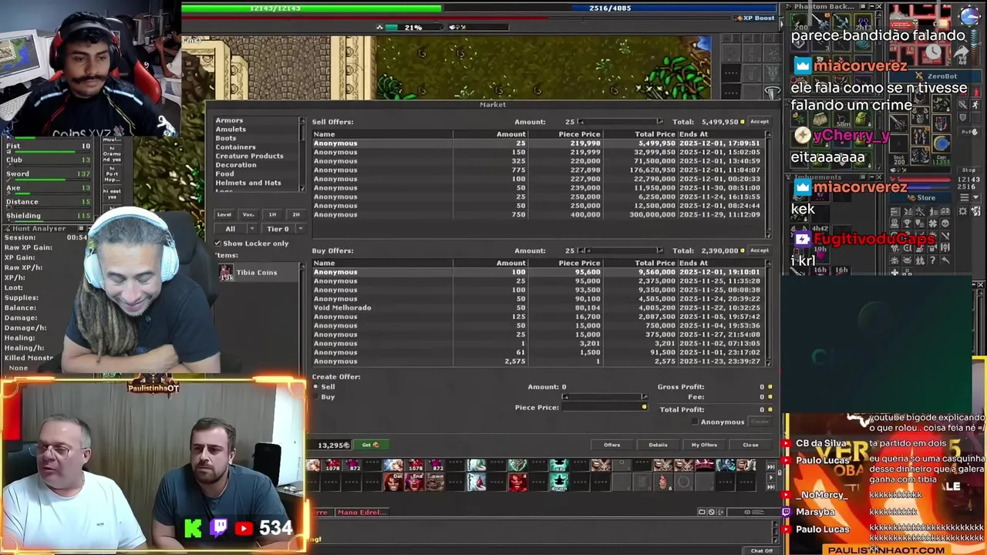Viewport: 987px width, 555px height.
Task: Click first sidebar grid icon under Store
Action: pos(895,210)
